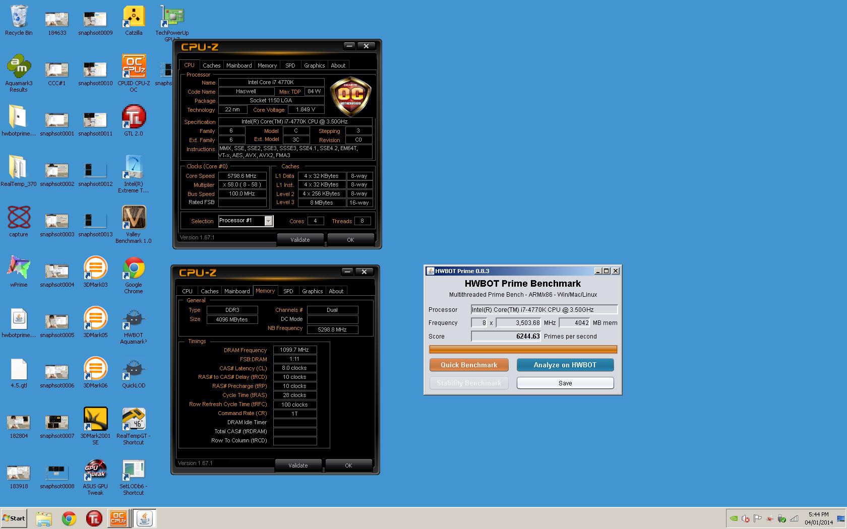The width and height of the screenshot is (847, 529).
Task: Click the Java HWBOT taskbar button
Action: [144, 518]
